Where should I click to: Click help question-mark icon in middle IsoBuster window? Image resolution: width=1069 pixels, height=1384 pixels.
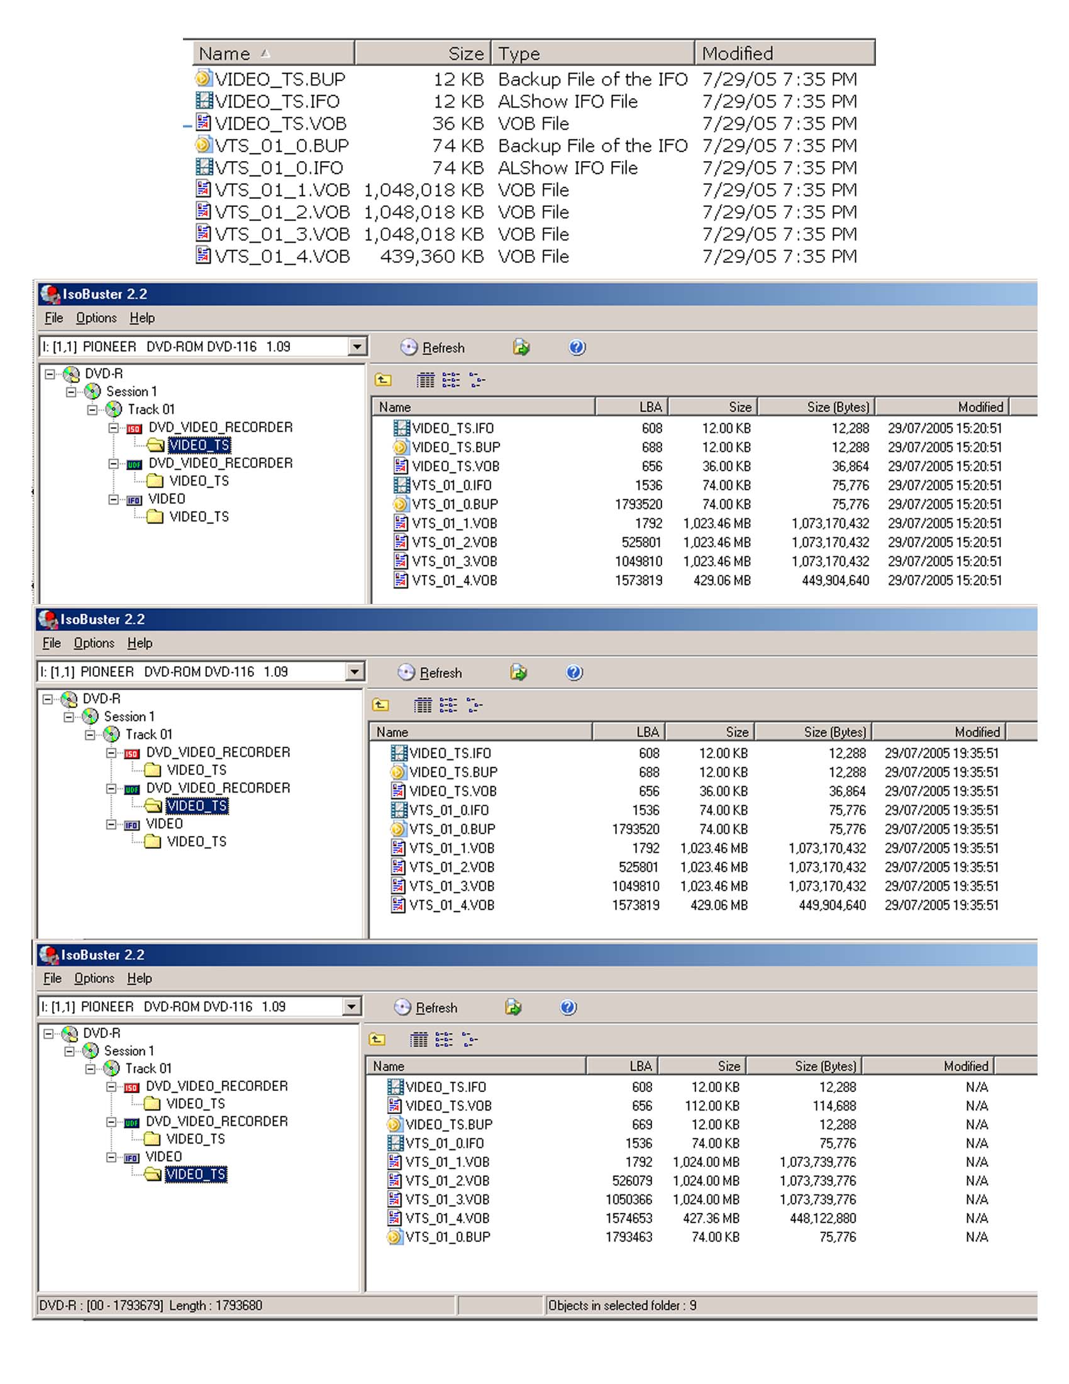click(574, 672)
